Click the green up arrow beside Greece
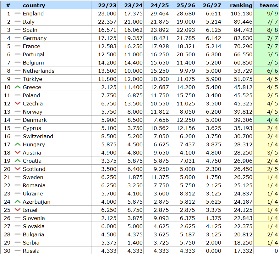This screenshot has height=254, width=279. click(x=18, y=87)
